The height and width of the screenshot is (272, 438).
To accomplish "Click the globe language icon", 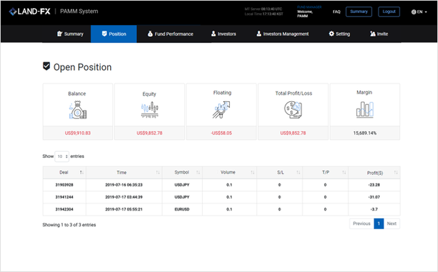I will 413,12.
